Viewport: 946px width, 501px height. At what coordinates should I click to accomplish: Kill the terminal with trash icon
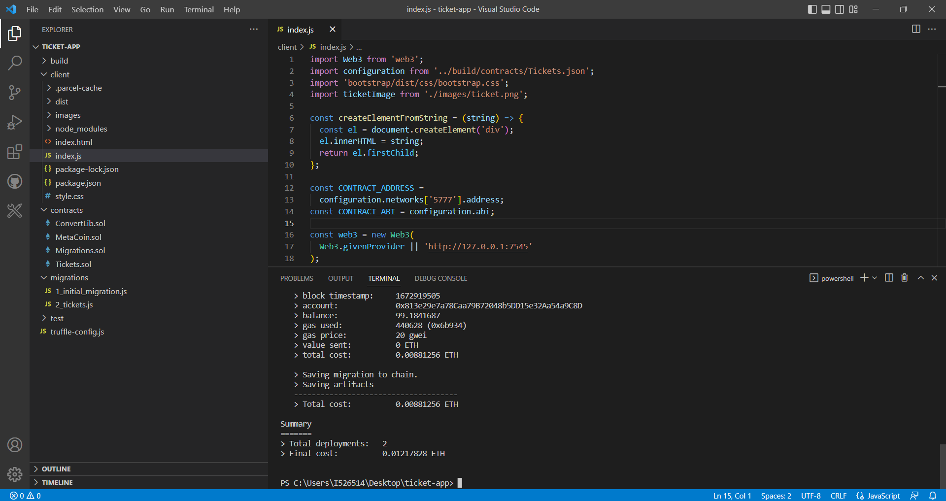pos(905,278)
